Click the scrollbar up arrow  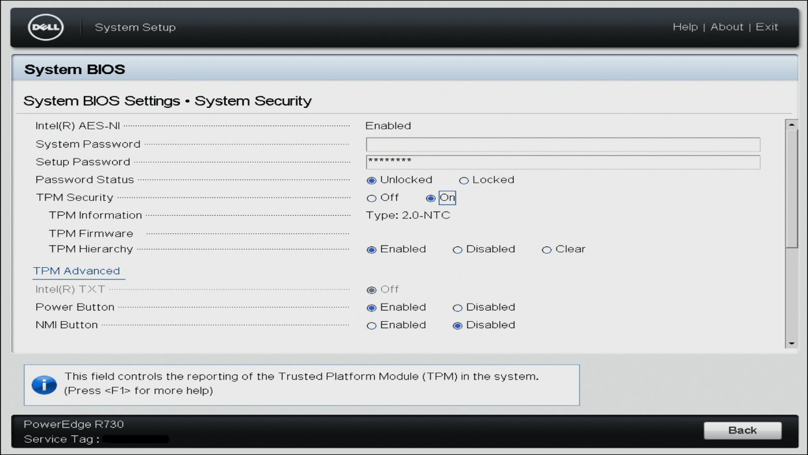click(791, 124)
